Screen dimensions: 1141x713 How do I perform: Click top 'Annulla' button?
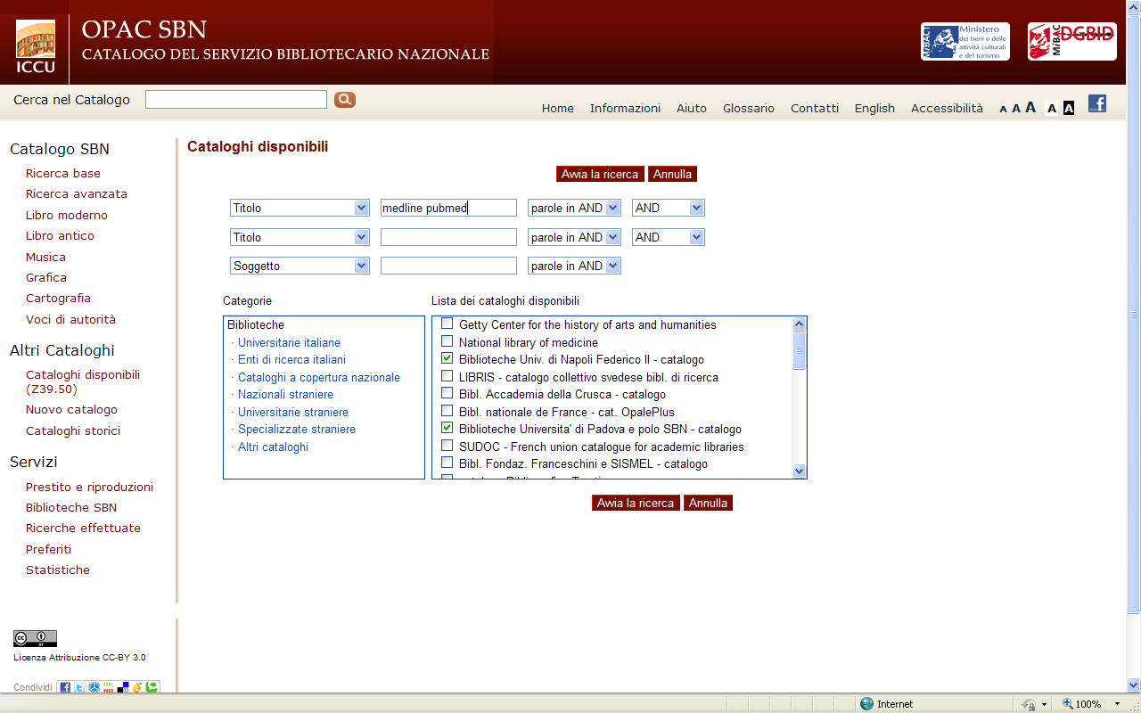point(672,174)
